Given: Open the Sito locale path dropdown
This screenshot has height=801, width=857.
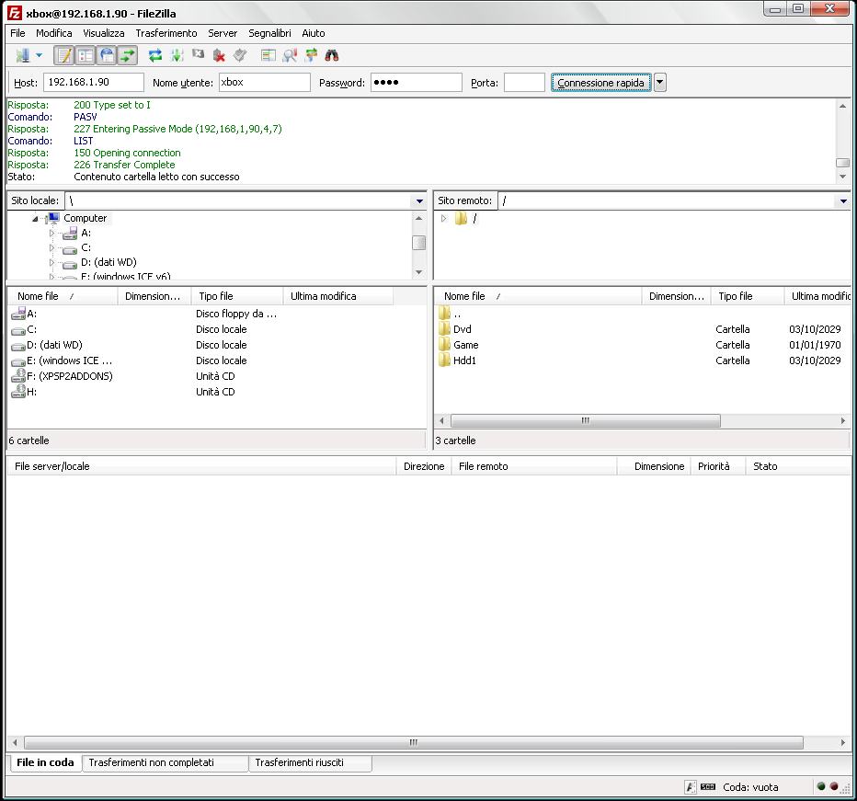Looking at the screenshot, I should [x=419, y=200].
